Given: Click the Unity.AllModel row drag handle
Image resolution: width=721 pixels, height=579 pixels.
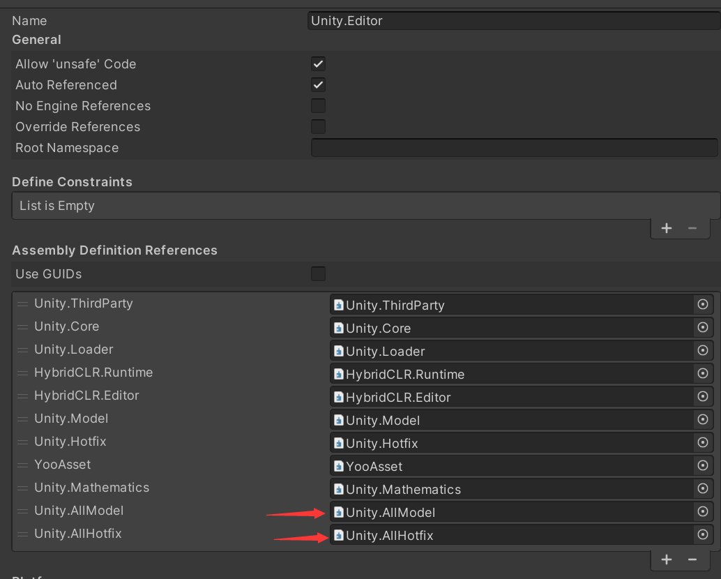Looking at the screenshot, I should click(22, 511).
